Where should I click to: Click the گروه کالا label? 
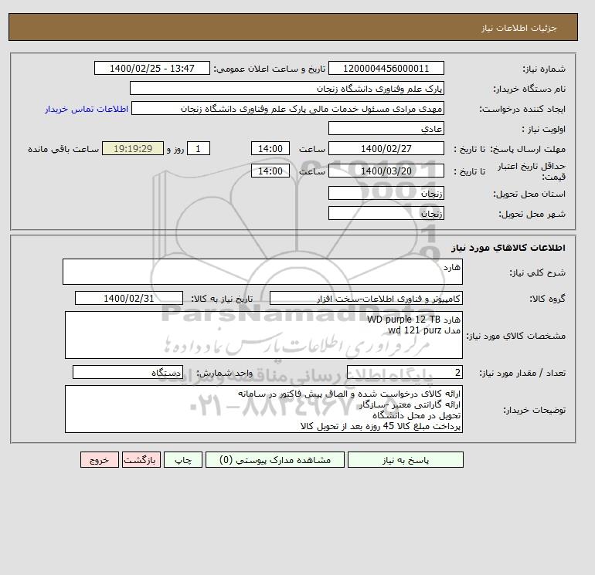pos(547,299)
